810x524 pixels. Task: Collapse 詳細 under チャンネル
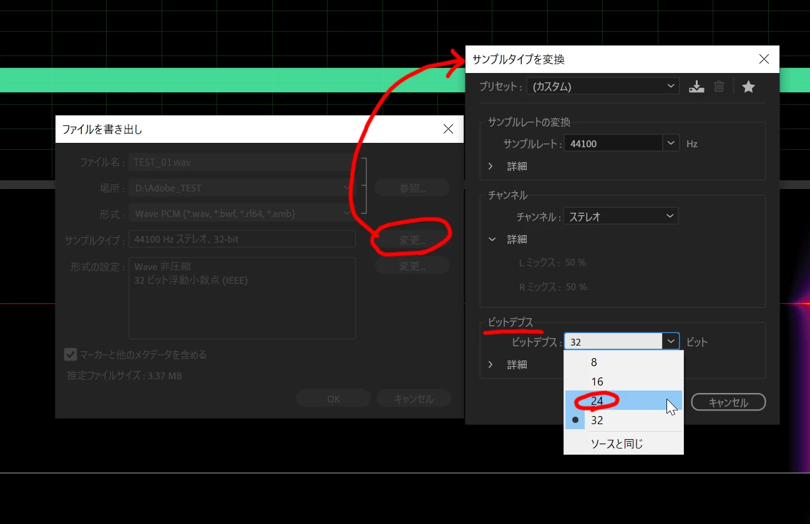[491, 240]
